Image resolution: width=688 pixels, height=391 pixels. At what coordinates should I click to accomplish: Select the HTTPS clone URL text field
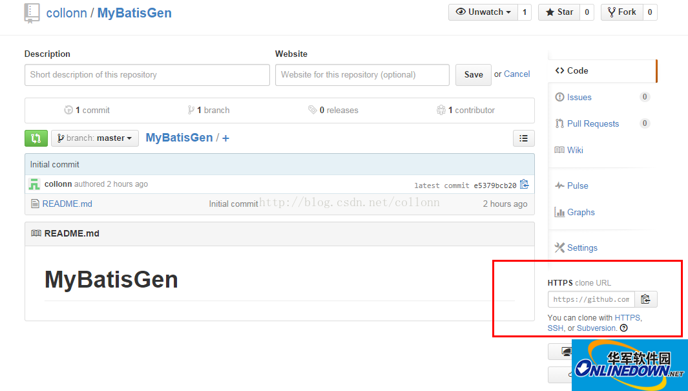click(x=591, y=299)
